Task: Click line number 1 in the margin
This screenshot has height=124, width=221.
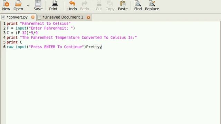Action: tap(4, 23)
